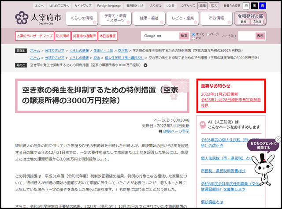Open the くらしの情報 menu
Screen dimensions: 282x209
[x=82, y=18]
